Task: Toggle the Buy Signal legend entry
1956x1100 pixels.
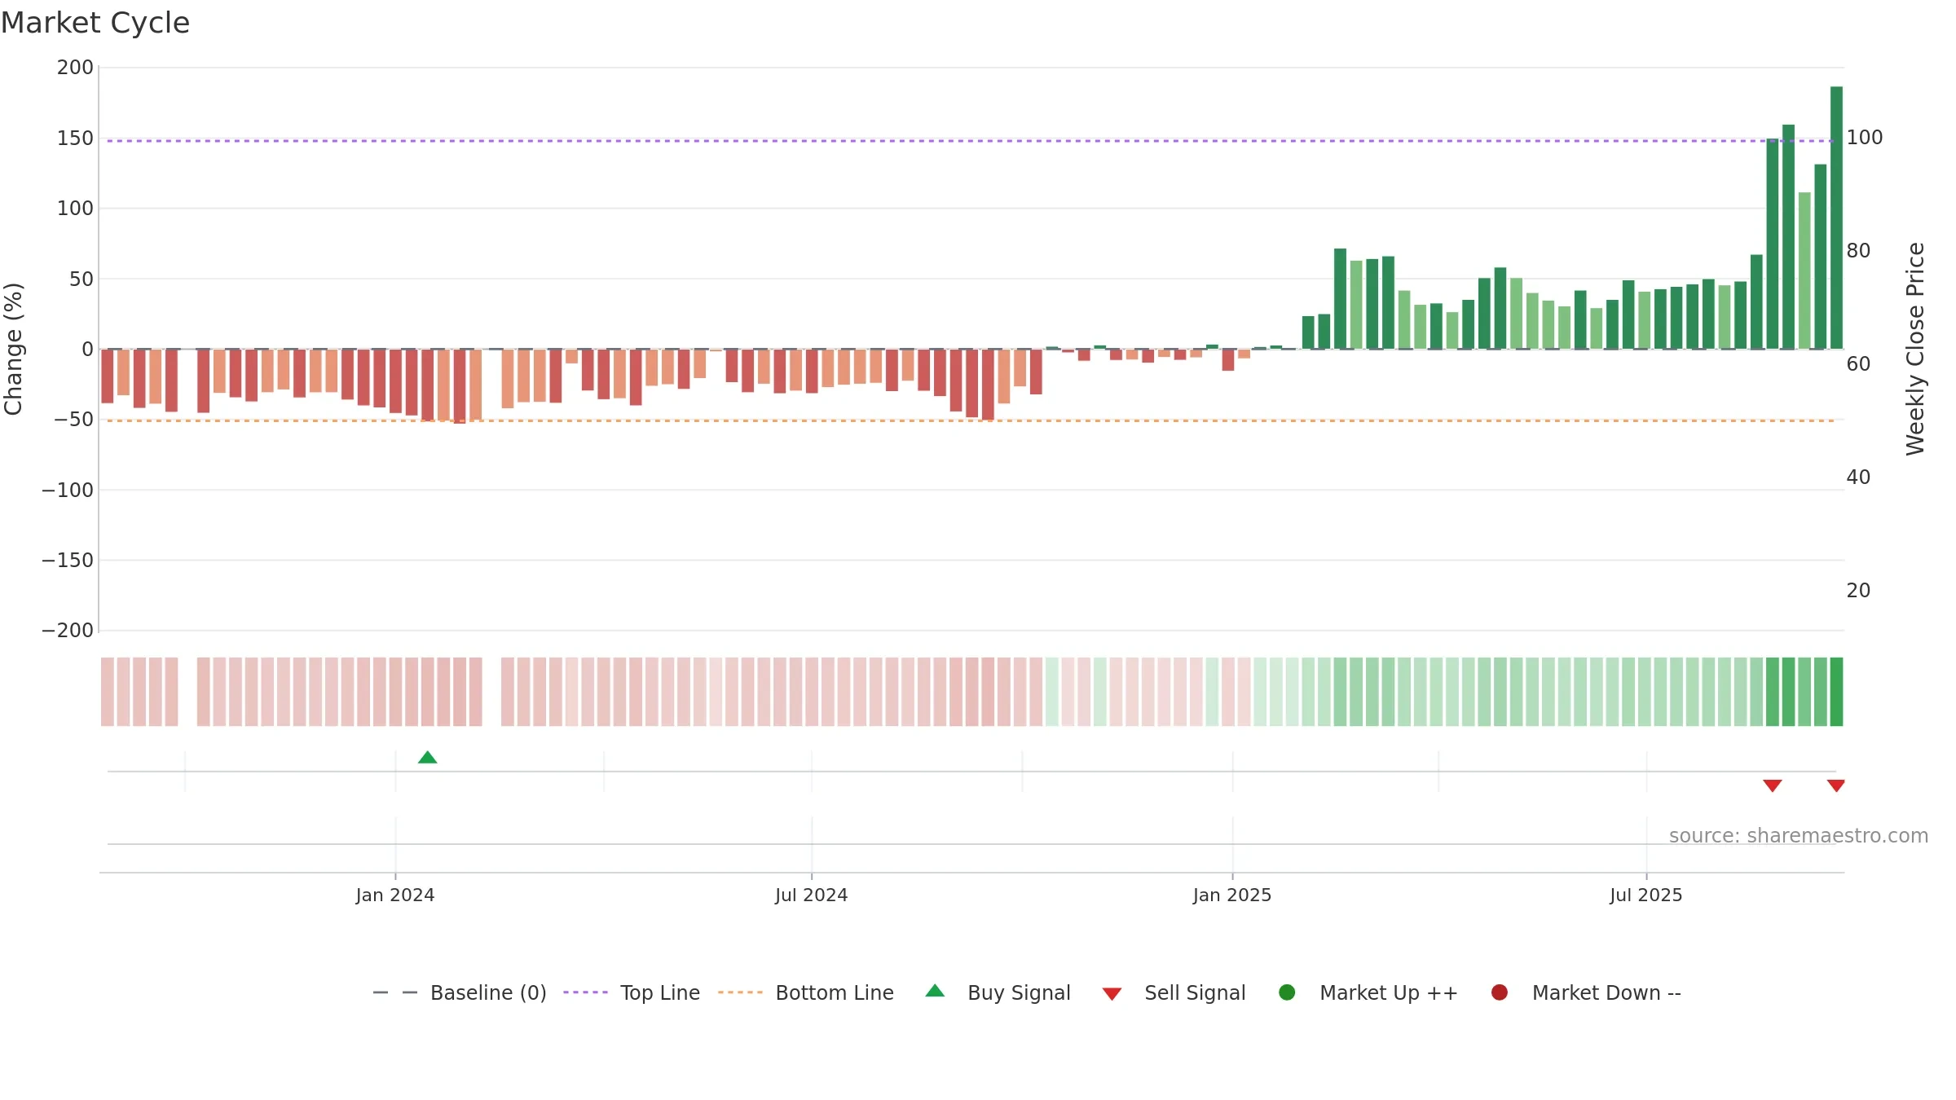Action: pyautogui.click(x=998, y=992)
